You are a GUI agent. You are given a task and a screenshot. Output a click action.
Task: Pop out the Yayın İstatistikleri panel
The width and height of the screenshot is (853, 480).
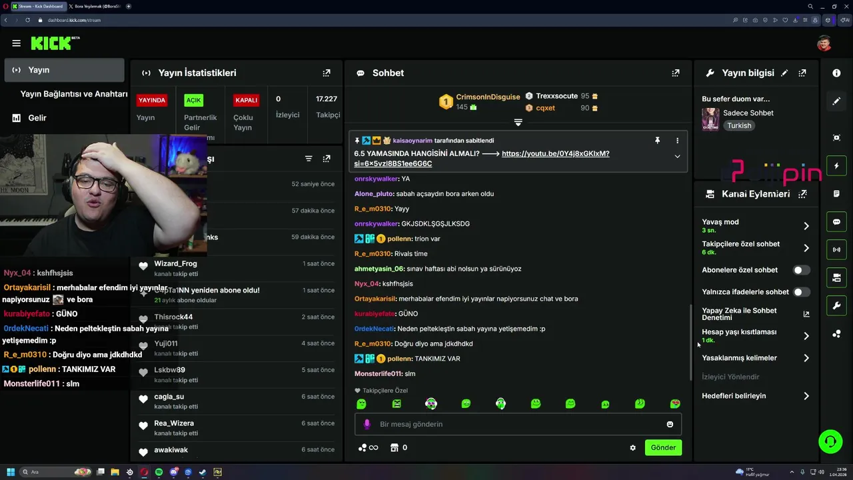tap(327, 73)
